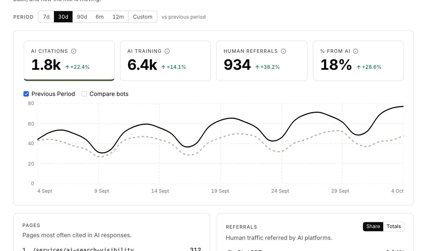Open the Human Referrals info icon

pyautogui.click(x=284, y=51)
